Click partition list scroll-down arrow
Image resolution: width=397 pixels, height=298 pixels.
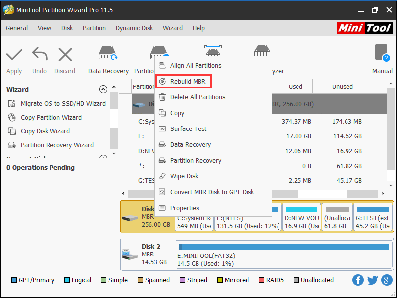pyautogui.click(x=391, y=185)
